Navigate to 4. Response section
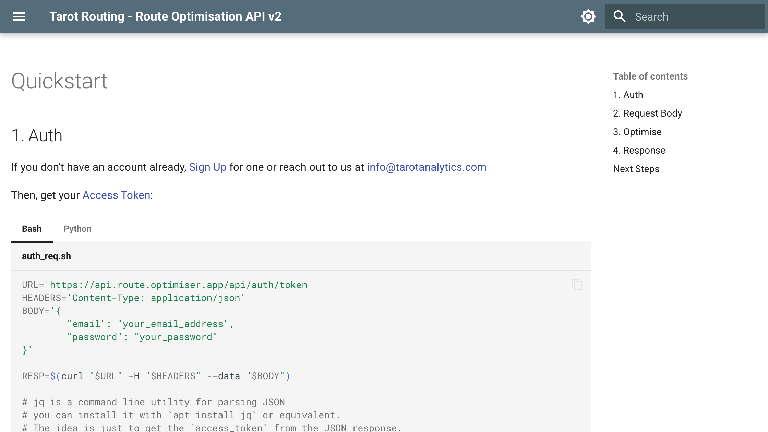Screen dimensions: 768x432 pos(639,150)
